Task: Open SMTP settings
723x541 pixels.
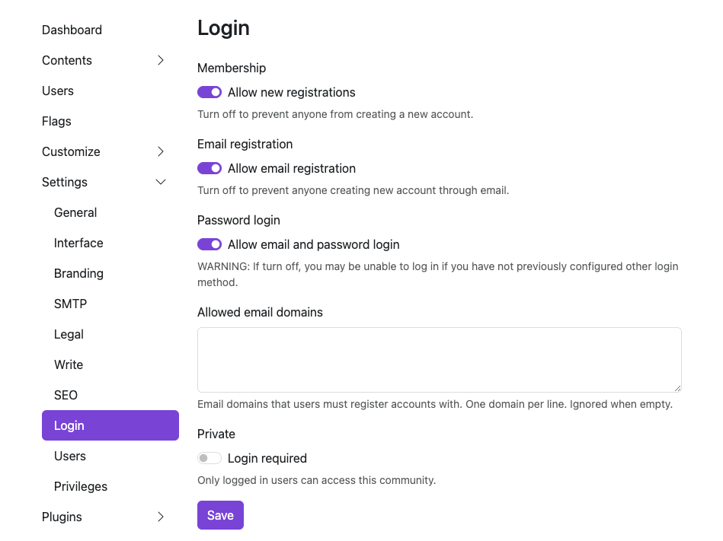Action: (x=70, y=304)
